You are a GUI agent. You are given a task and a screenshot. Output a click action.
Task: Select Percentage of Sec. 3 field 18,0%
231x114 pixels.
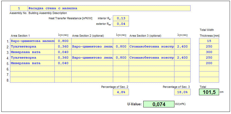pos(182,92)
